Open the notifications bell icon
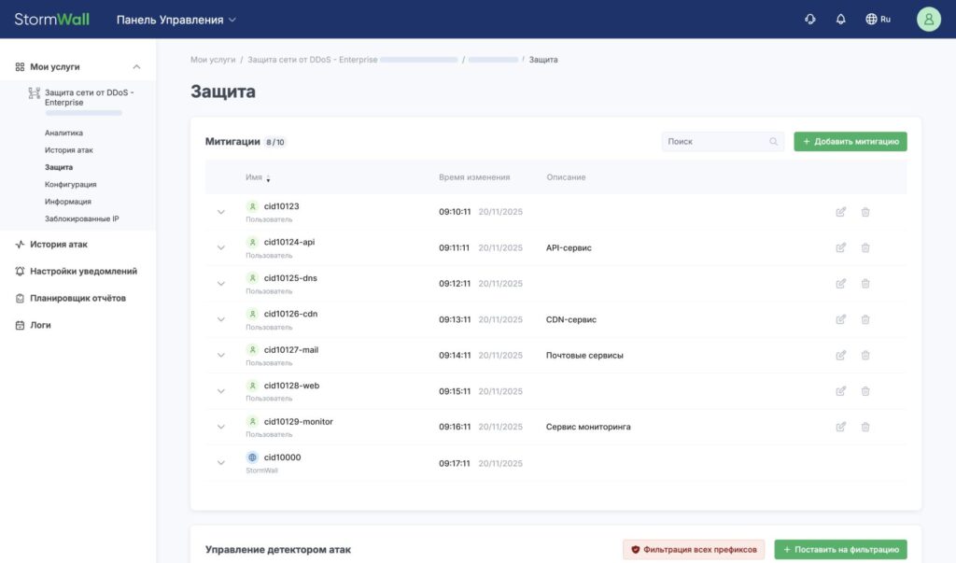 tap(839, 18)
